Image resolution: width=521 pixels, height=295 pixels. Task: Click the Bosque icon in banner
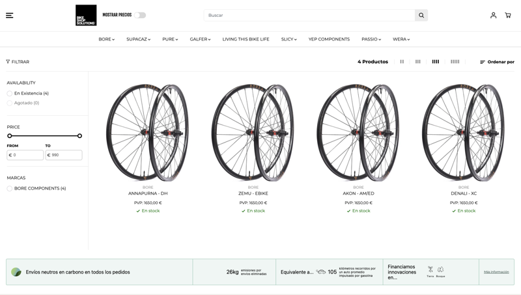pos(441,270)
